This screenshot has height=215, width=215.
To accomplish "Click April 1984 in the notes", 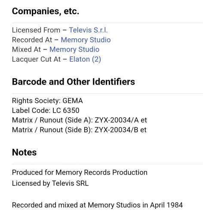I will click(x=166, y=205).
